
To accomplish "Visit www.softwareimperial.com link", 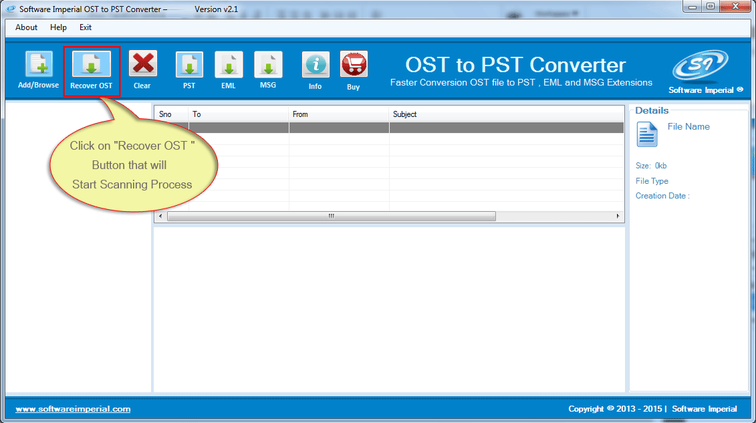I will pos(73,409).
